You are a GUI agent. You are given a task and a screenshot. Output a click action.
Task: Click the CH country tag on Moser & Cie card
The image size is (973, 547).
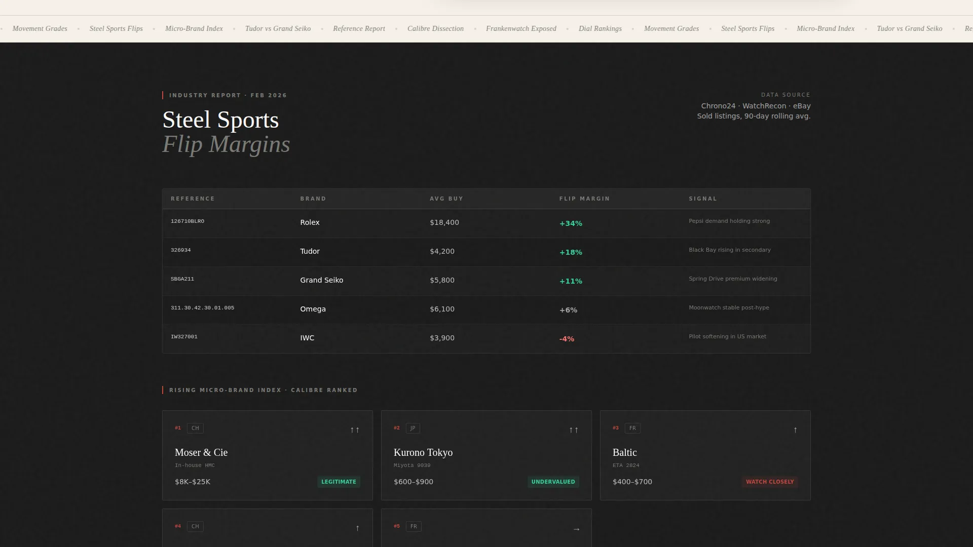195,428
